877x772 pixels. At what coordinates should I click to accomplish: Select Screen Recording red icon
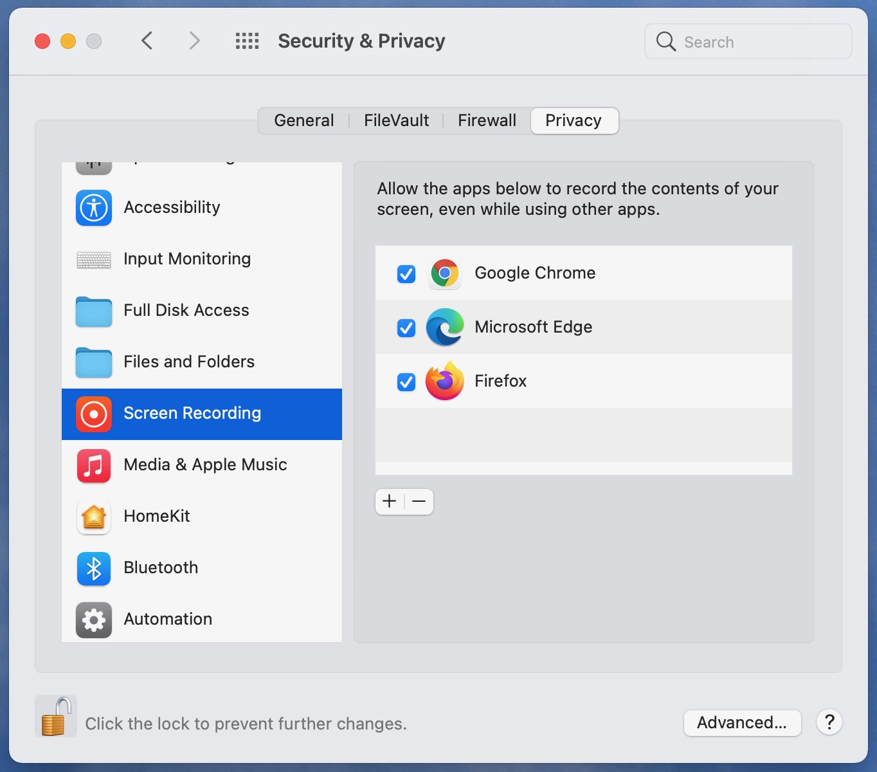[94, 414]
